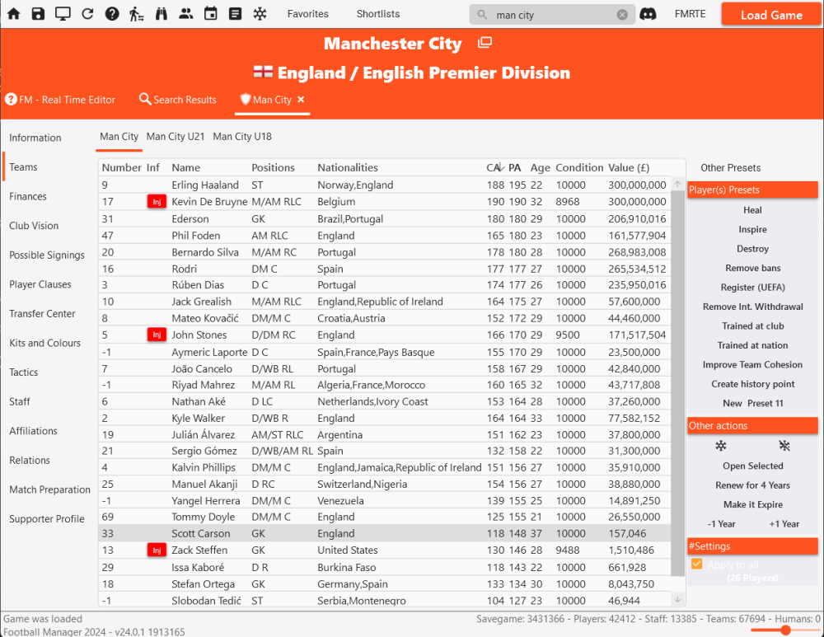Click the walking person icon in toolbar
Screen dimensions: 824x637
click(137, 14)
